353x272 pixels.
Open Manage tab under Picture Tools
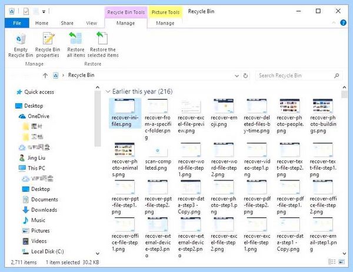click(x=165, y=23)
